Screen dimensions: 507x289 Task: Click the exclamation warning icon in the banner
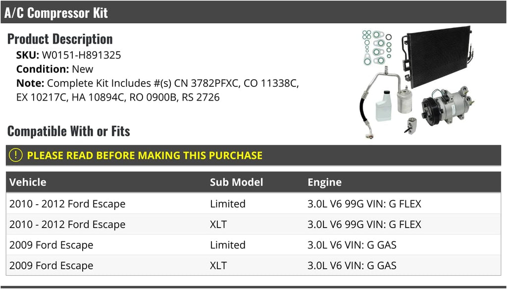(x=16, y=155)
